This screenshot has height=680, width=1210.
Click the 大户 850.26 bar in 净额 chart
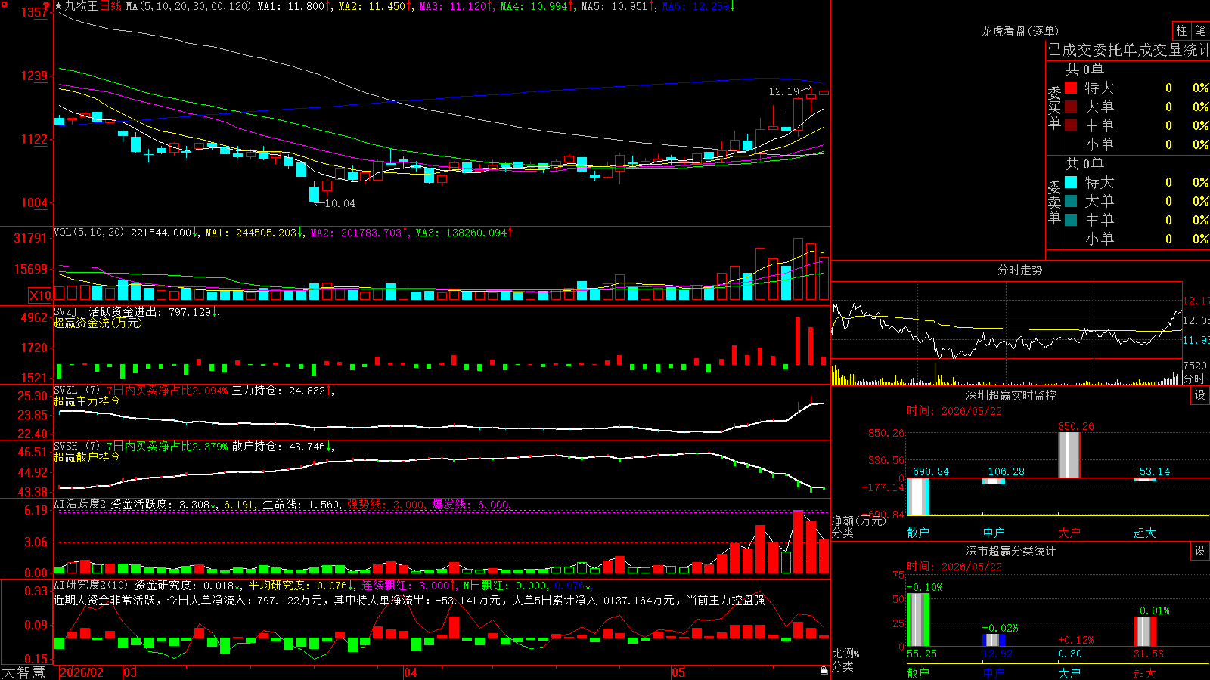tap(1069, 455)
